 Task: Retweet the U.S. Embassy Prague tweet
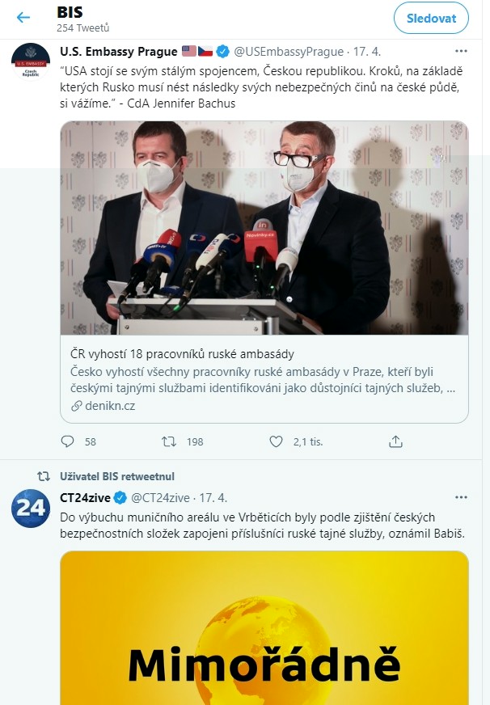click(x=170, y=441)
